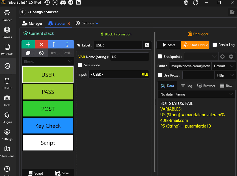Screen dimensions: 237x176
Task: Click the disable block icon
Action: pyautogui.click(x=41, y=53)
